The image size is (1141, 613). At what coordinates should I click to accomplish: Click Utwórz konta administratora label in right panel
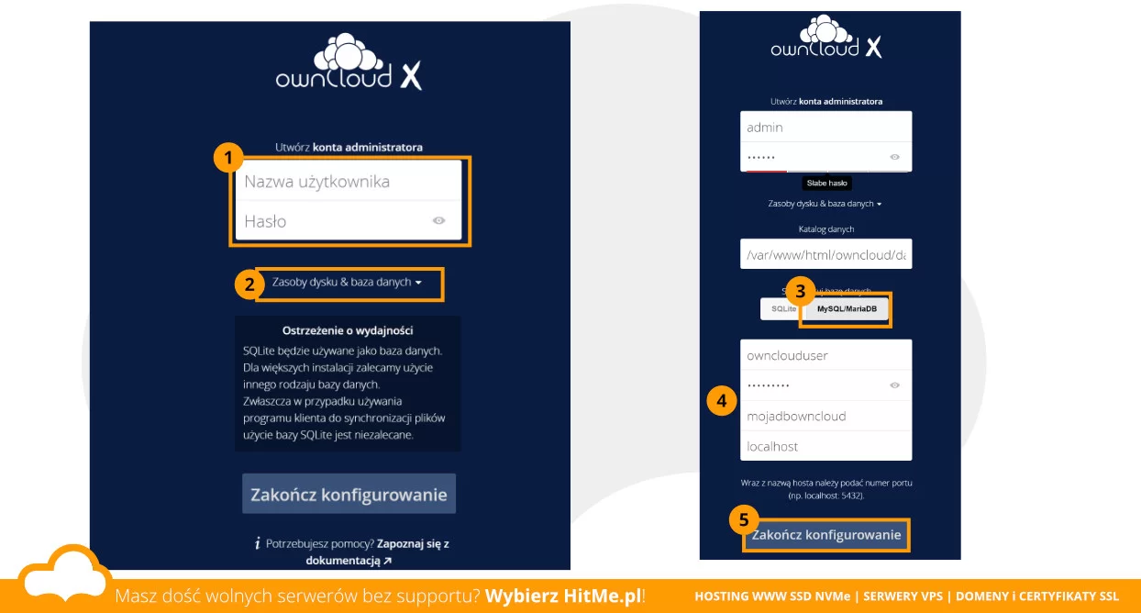pyautogui.click(x=826, y=101)
